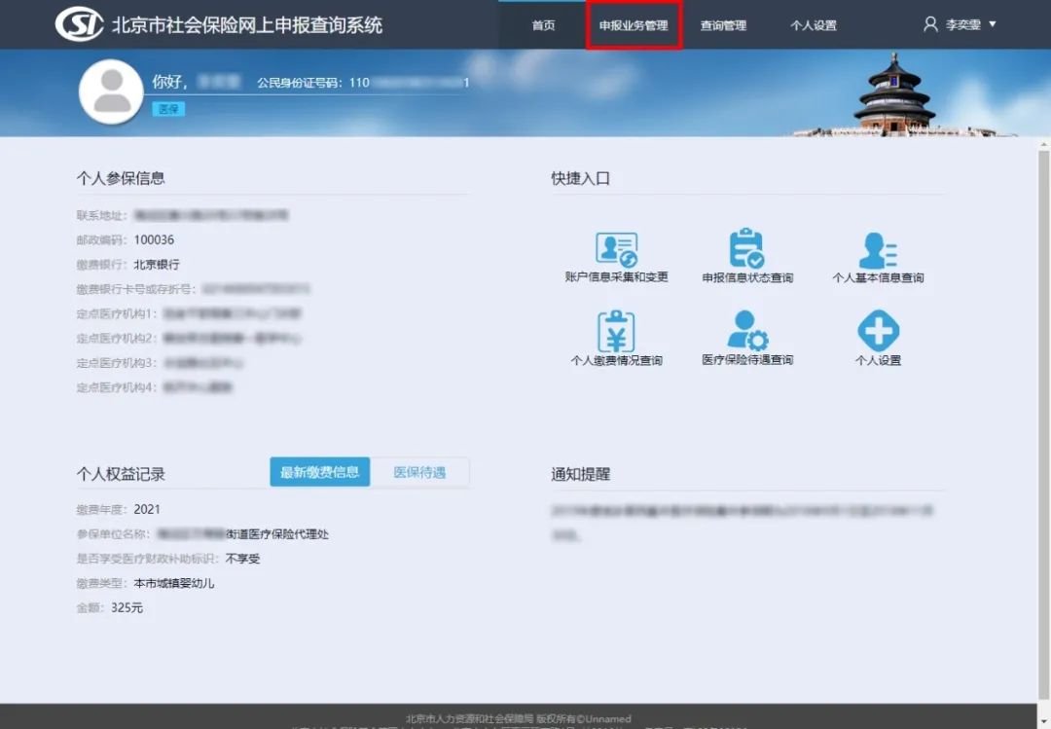Click the 申报信息状态查询 clipboard icon
1051x729 pixels.
coord(746,249)
